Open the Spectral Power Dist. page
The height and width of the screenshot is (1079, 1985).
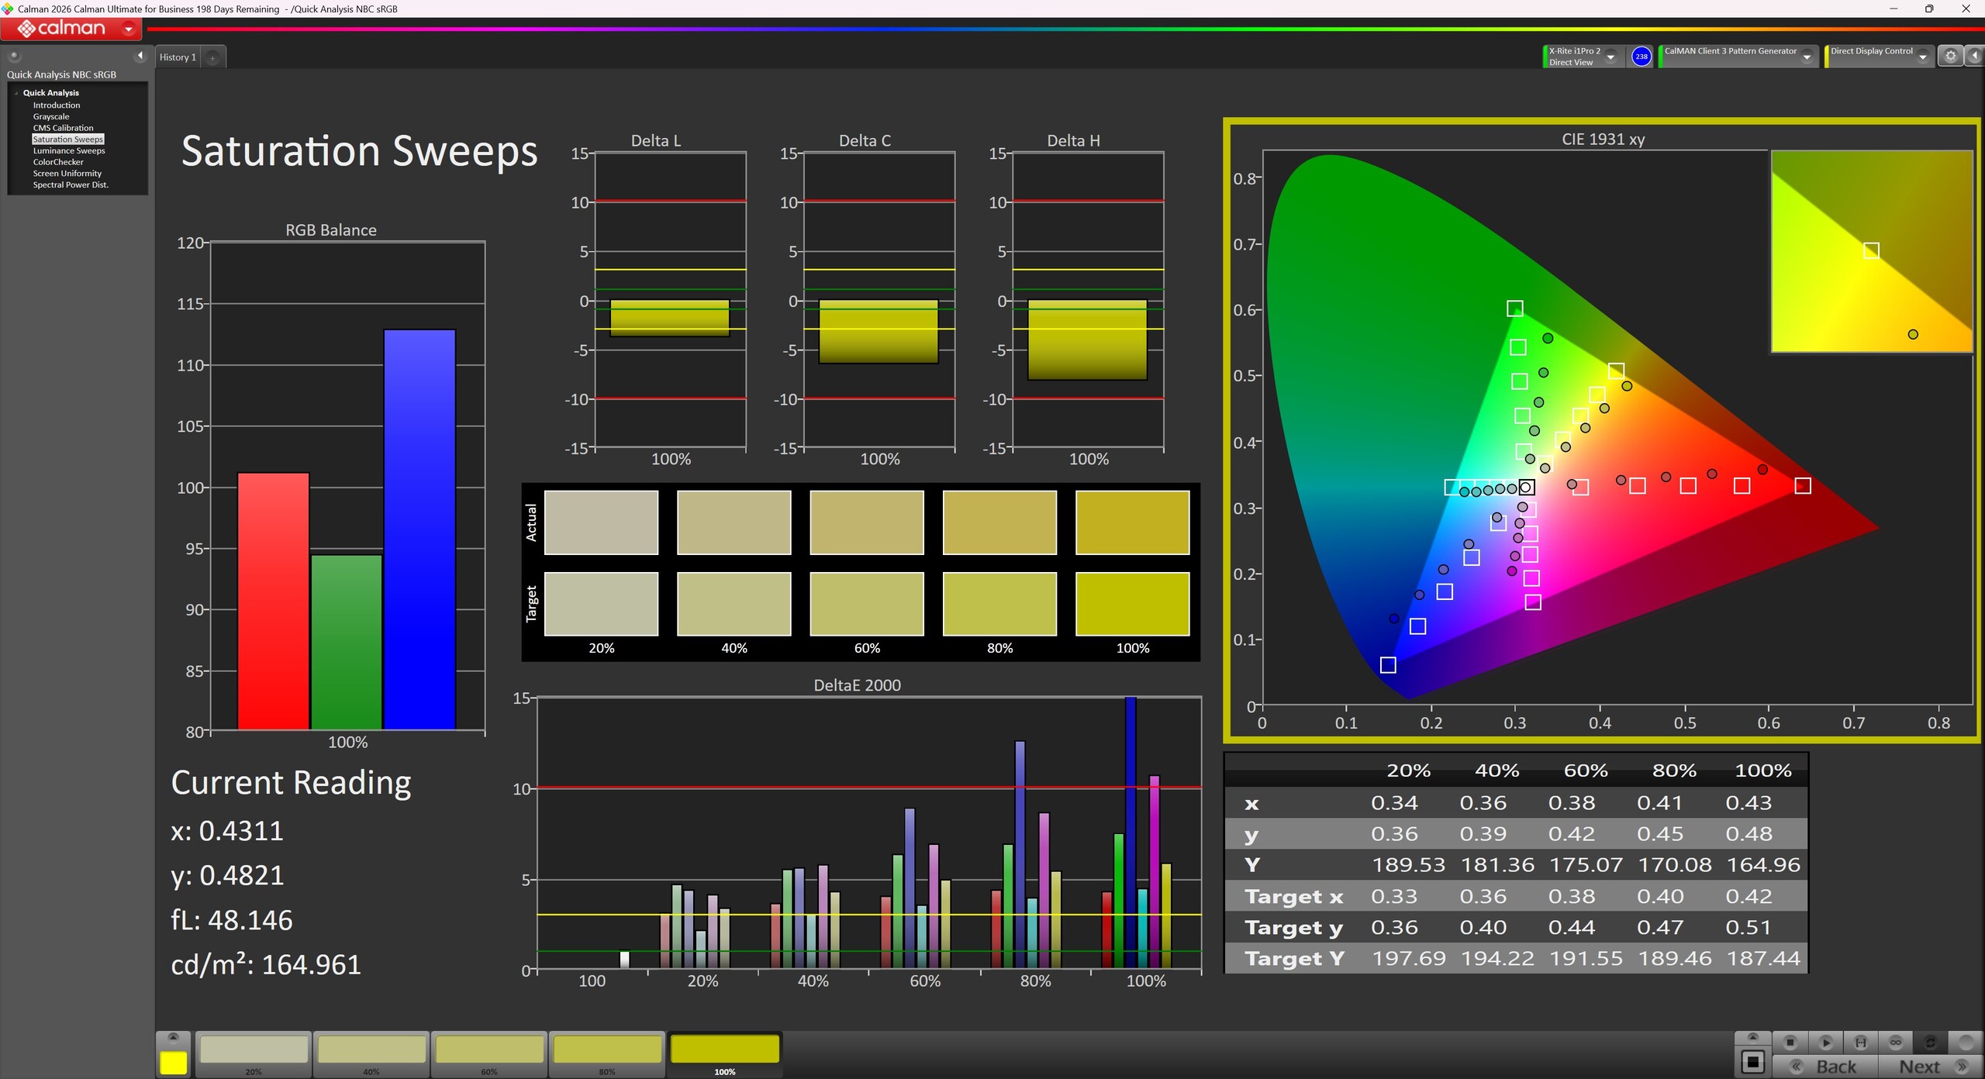point(71,185)
